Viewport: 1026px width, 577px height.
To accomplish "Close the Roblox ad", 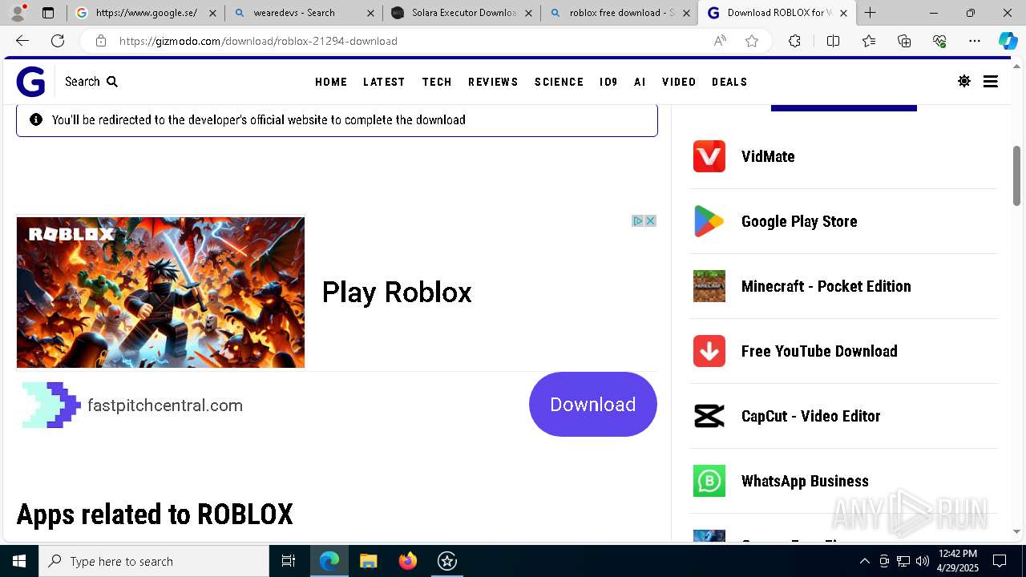I will tap(651, 220).
